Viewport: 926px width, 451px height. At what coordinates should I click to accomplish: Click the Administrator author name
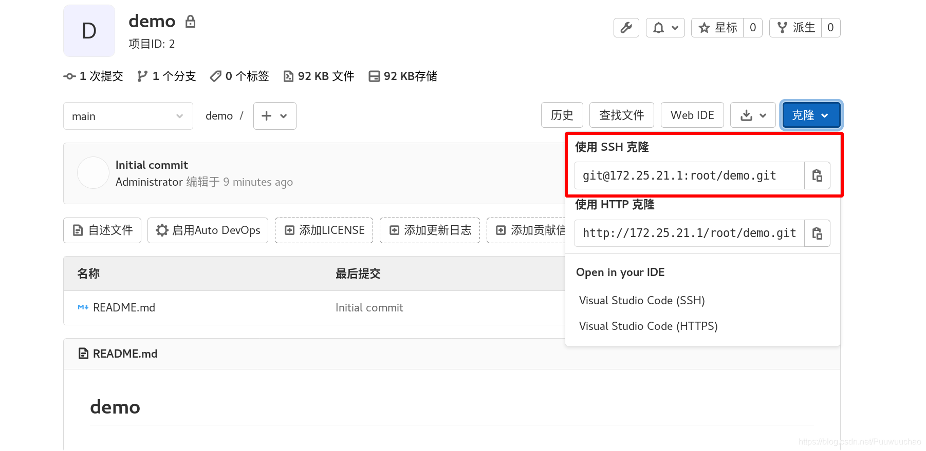tap(149, 182)
